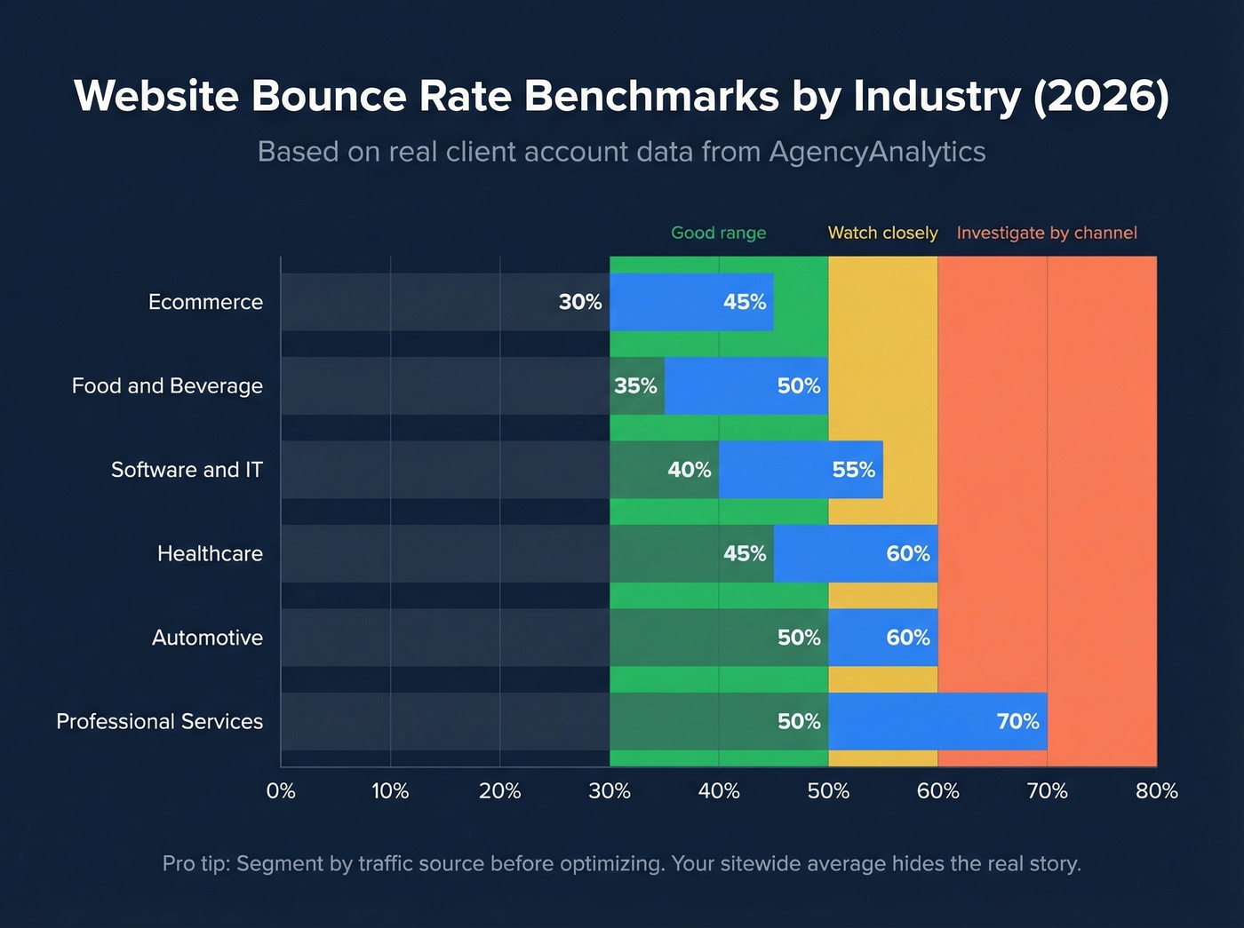The width and height of the screenshot is (1244, 928).
Task: Click the 'Investigate by channel' legend label
Action: (1047, 233)
